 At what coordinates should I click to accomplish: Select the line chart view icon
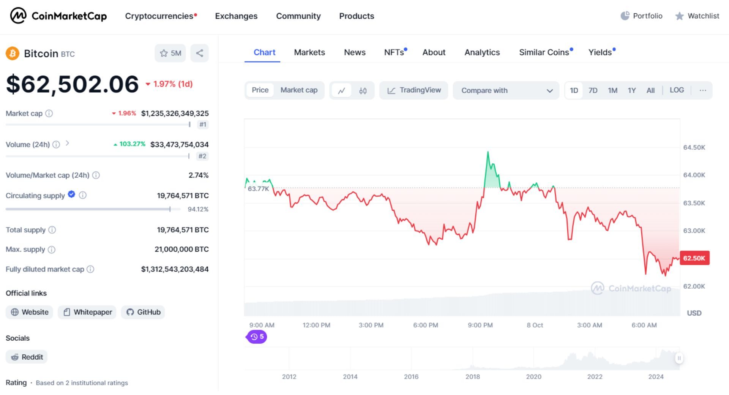[x=342, y=90]
